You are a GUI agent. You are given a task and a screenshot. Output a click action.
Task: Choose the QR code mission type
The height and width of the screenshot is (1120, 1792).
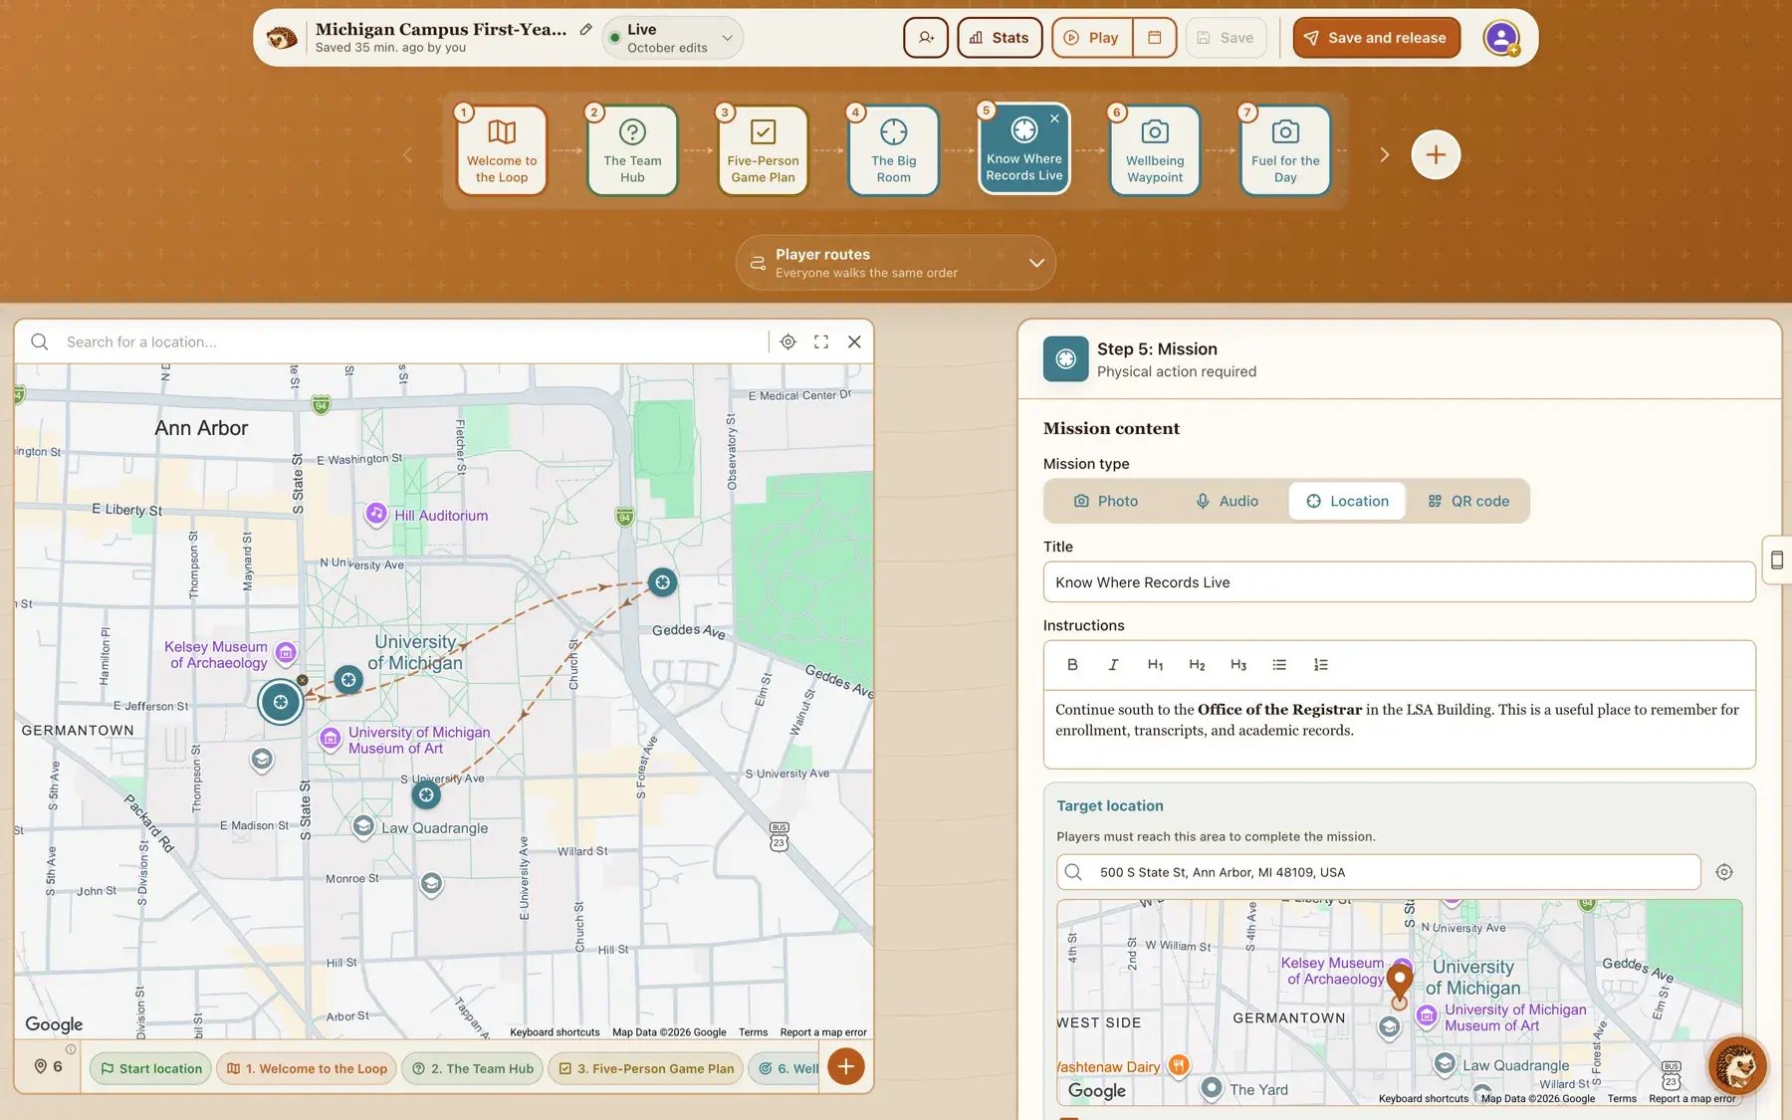[1468, 501]
